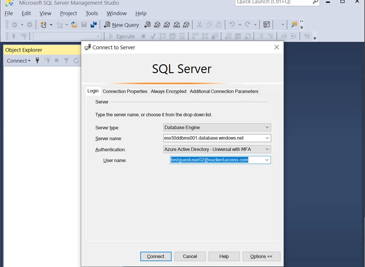365x267 pixels.
Task: Open the Redo history dropdown arrow
Action: (x=255, y=25)
